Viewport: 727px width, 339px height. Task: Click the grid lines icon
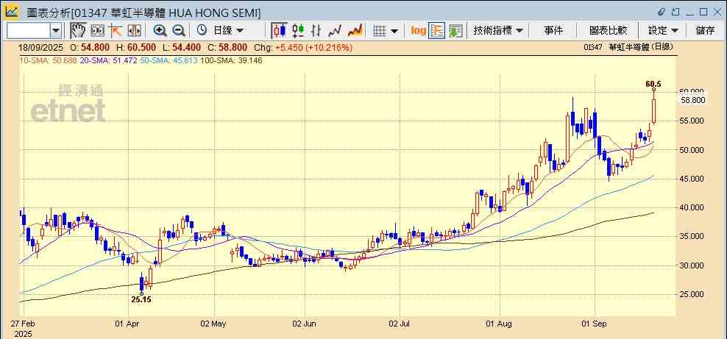click(x=380, y=31)
